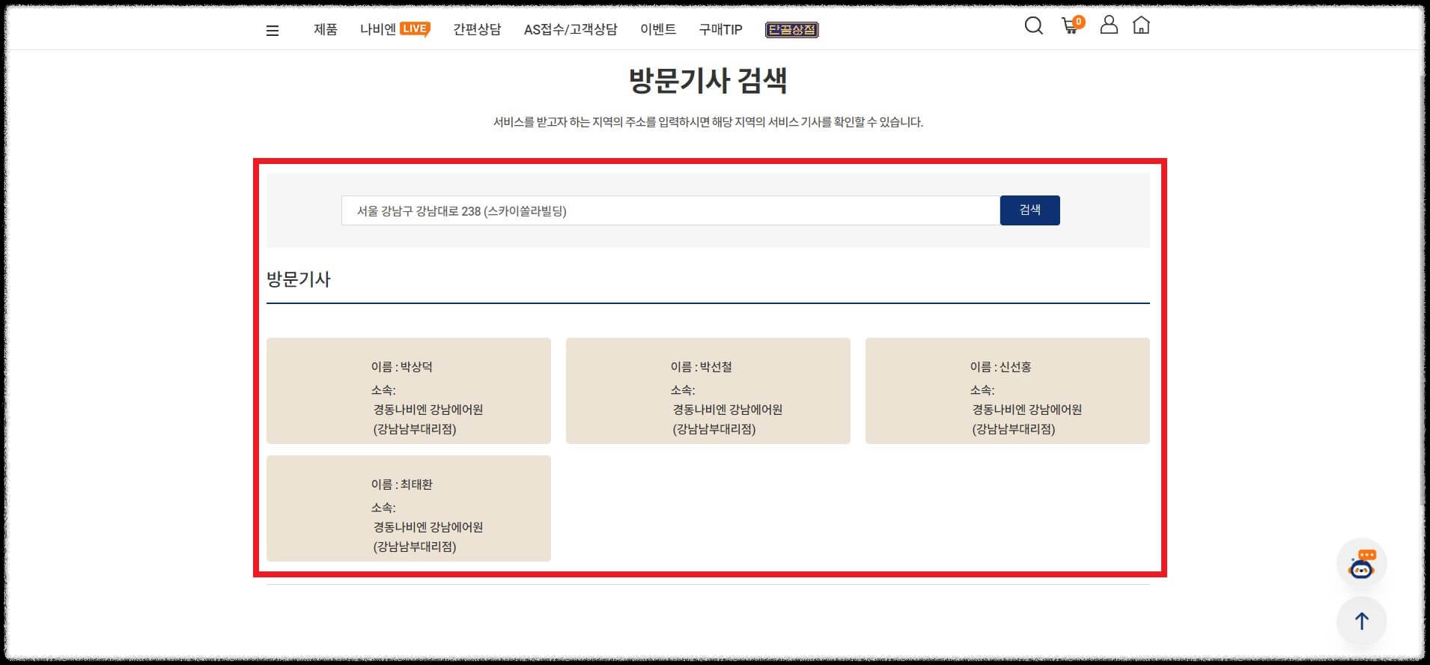
Task: Click the 방문기사 검색 page title
Action: (708, 80)
